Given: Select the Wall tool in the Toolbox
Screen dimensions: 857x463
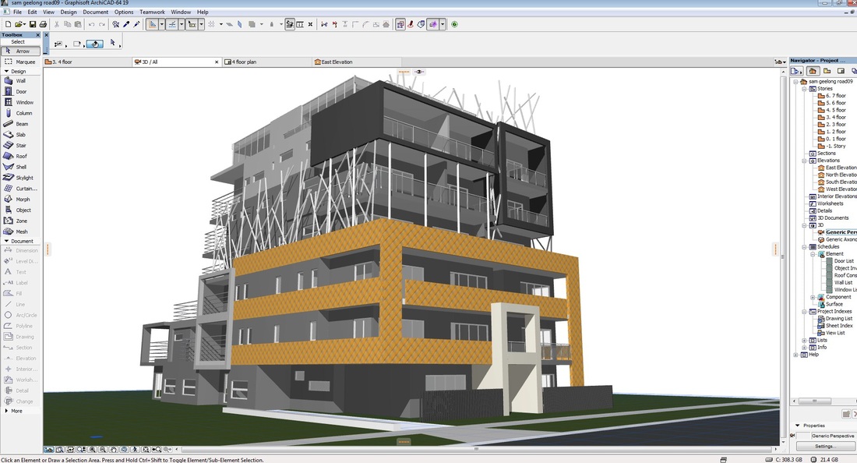Looking at the screenshot, I should coord(23,80).
